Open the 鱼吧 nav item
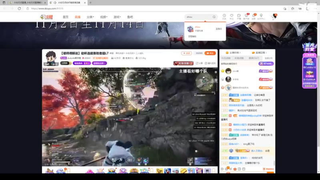 [130, 17]
